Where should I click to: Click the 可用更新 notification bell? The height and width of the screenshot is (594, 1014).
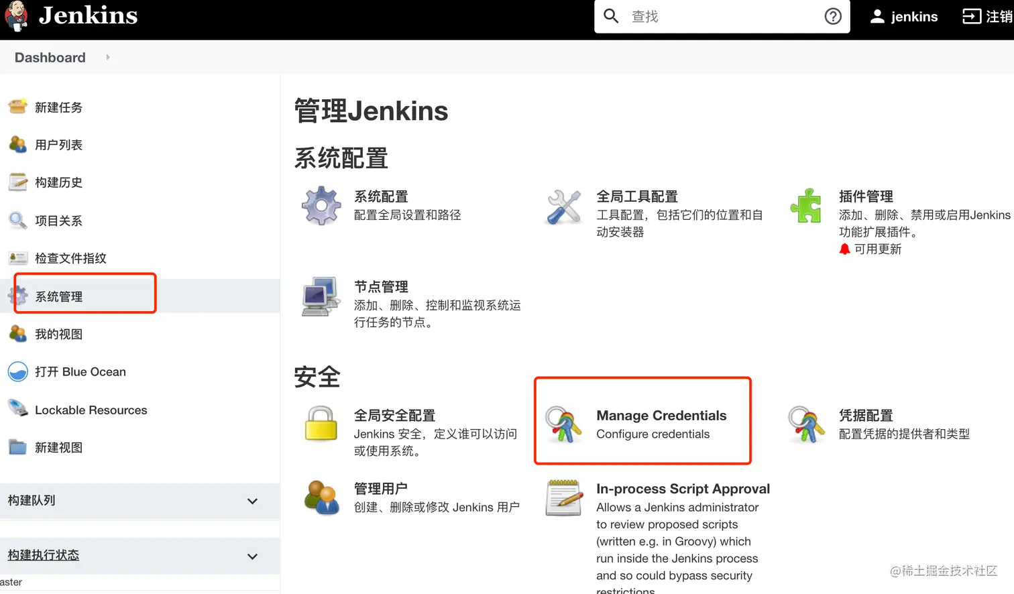(x=846, y=249)
